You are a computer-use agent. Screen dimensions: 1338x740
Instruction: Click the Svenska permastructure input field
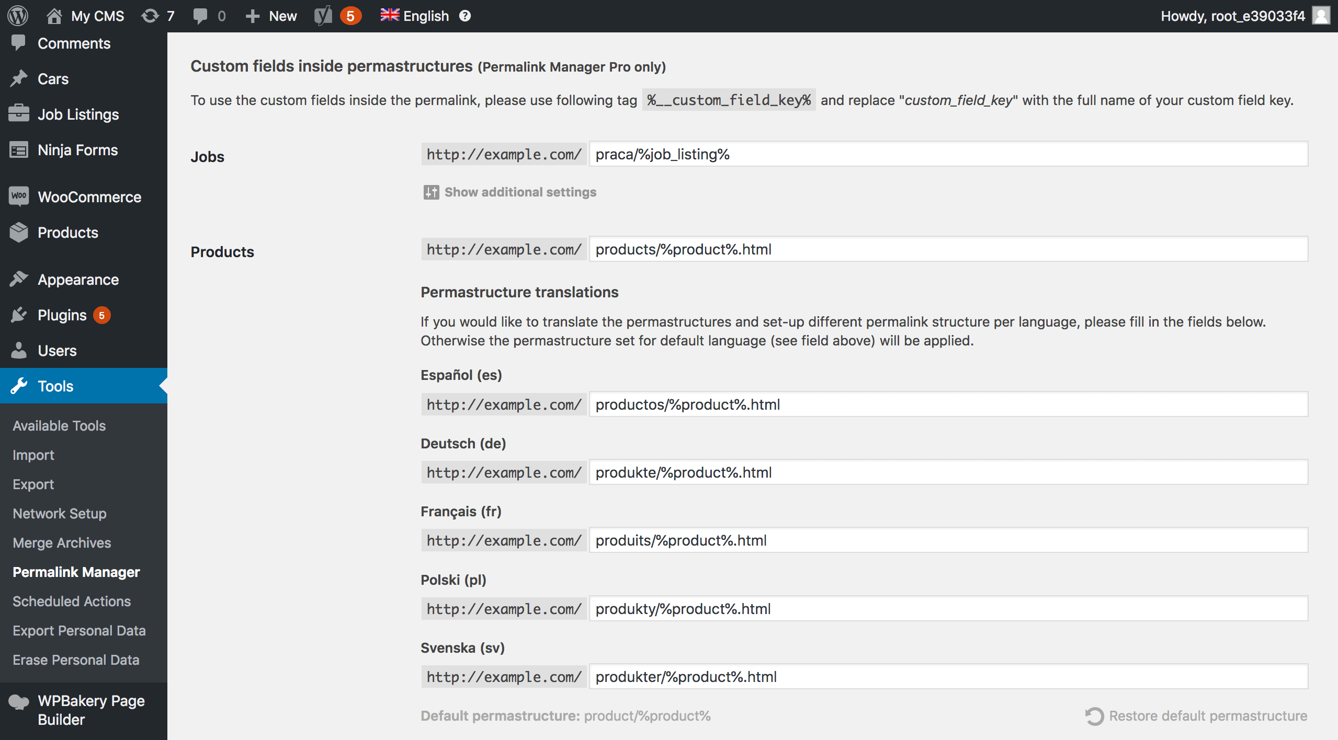pyautogui.click(x=948, y=677)
